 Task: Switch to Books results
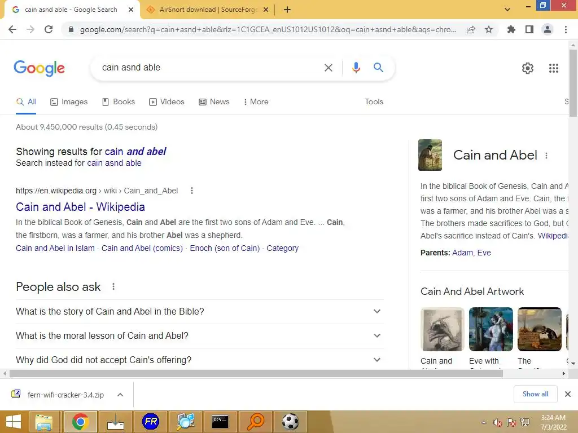(119, 102)
